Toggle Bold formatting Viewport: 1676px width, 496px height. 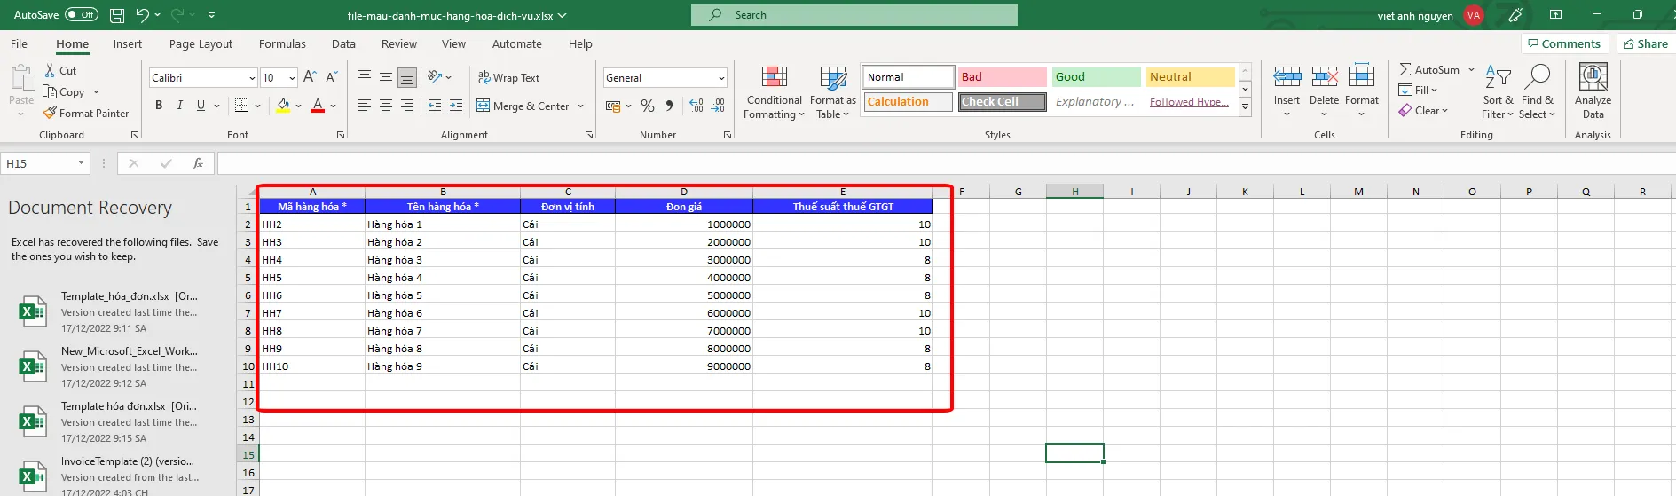pyautogui.click(x=159, y=106)
